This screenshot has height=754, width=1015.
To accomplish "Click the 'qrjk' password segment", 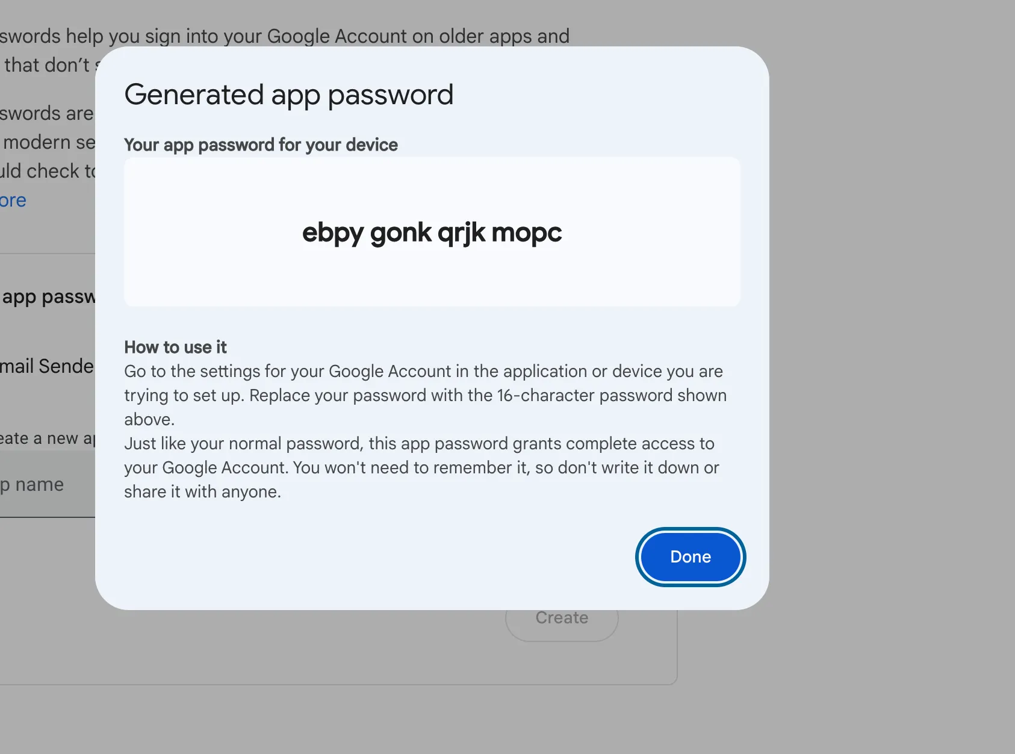I will click(461, 233).
